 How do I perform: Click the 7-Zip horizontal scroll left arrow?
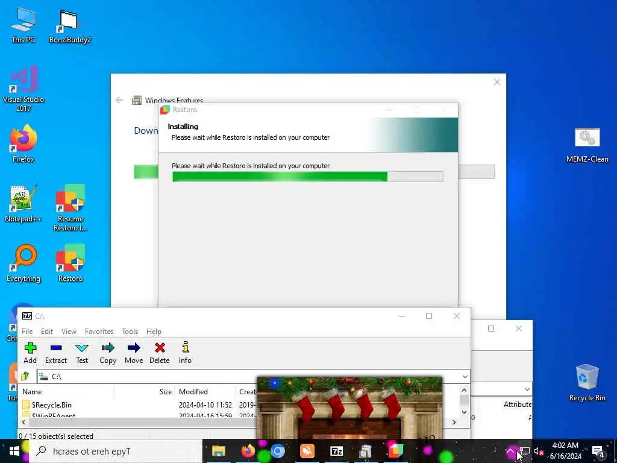(23, 422)
